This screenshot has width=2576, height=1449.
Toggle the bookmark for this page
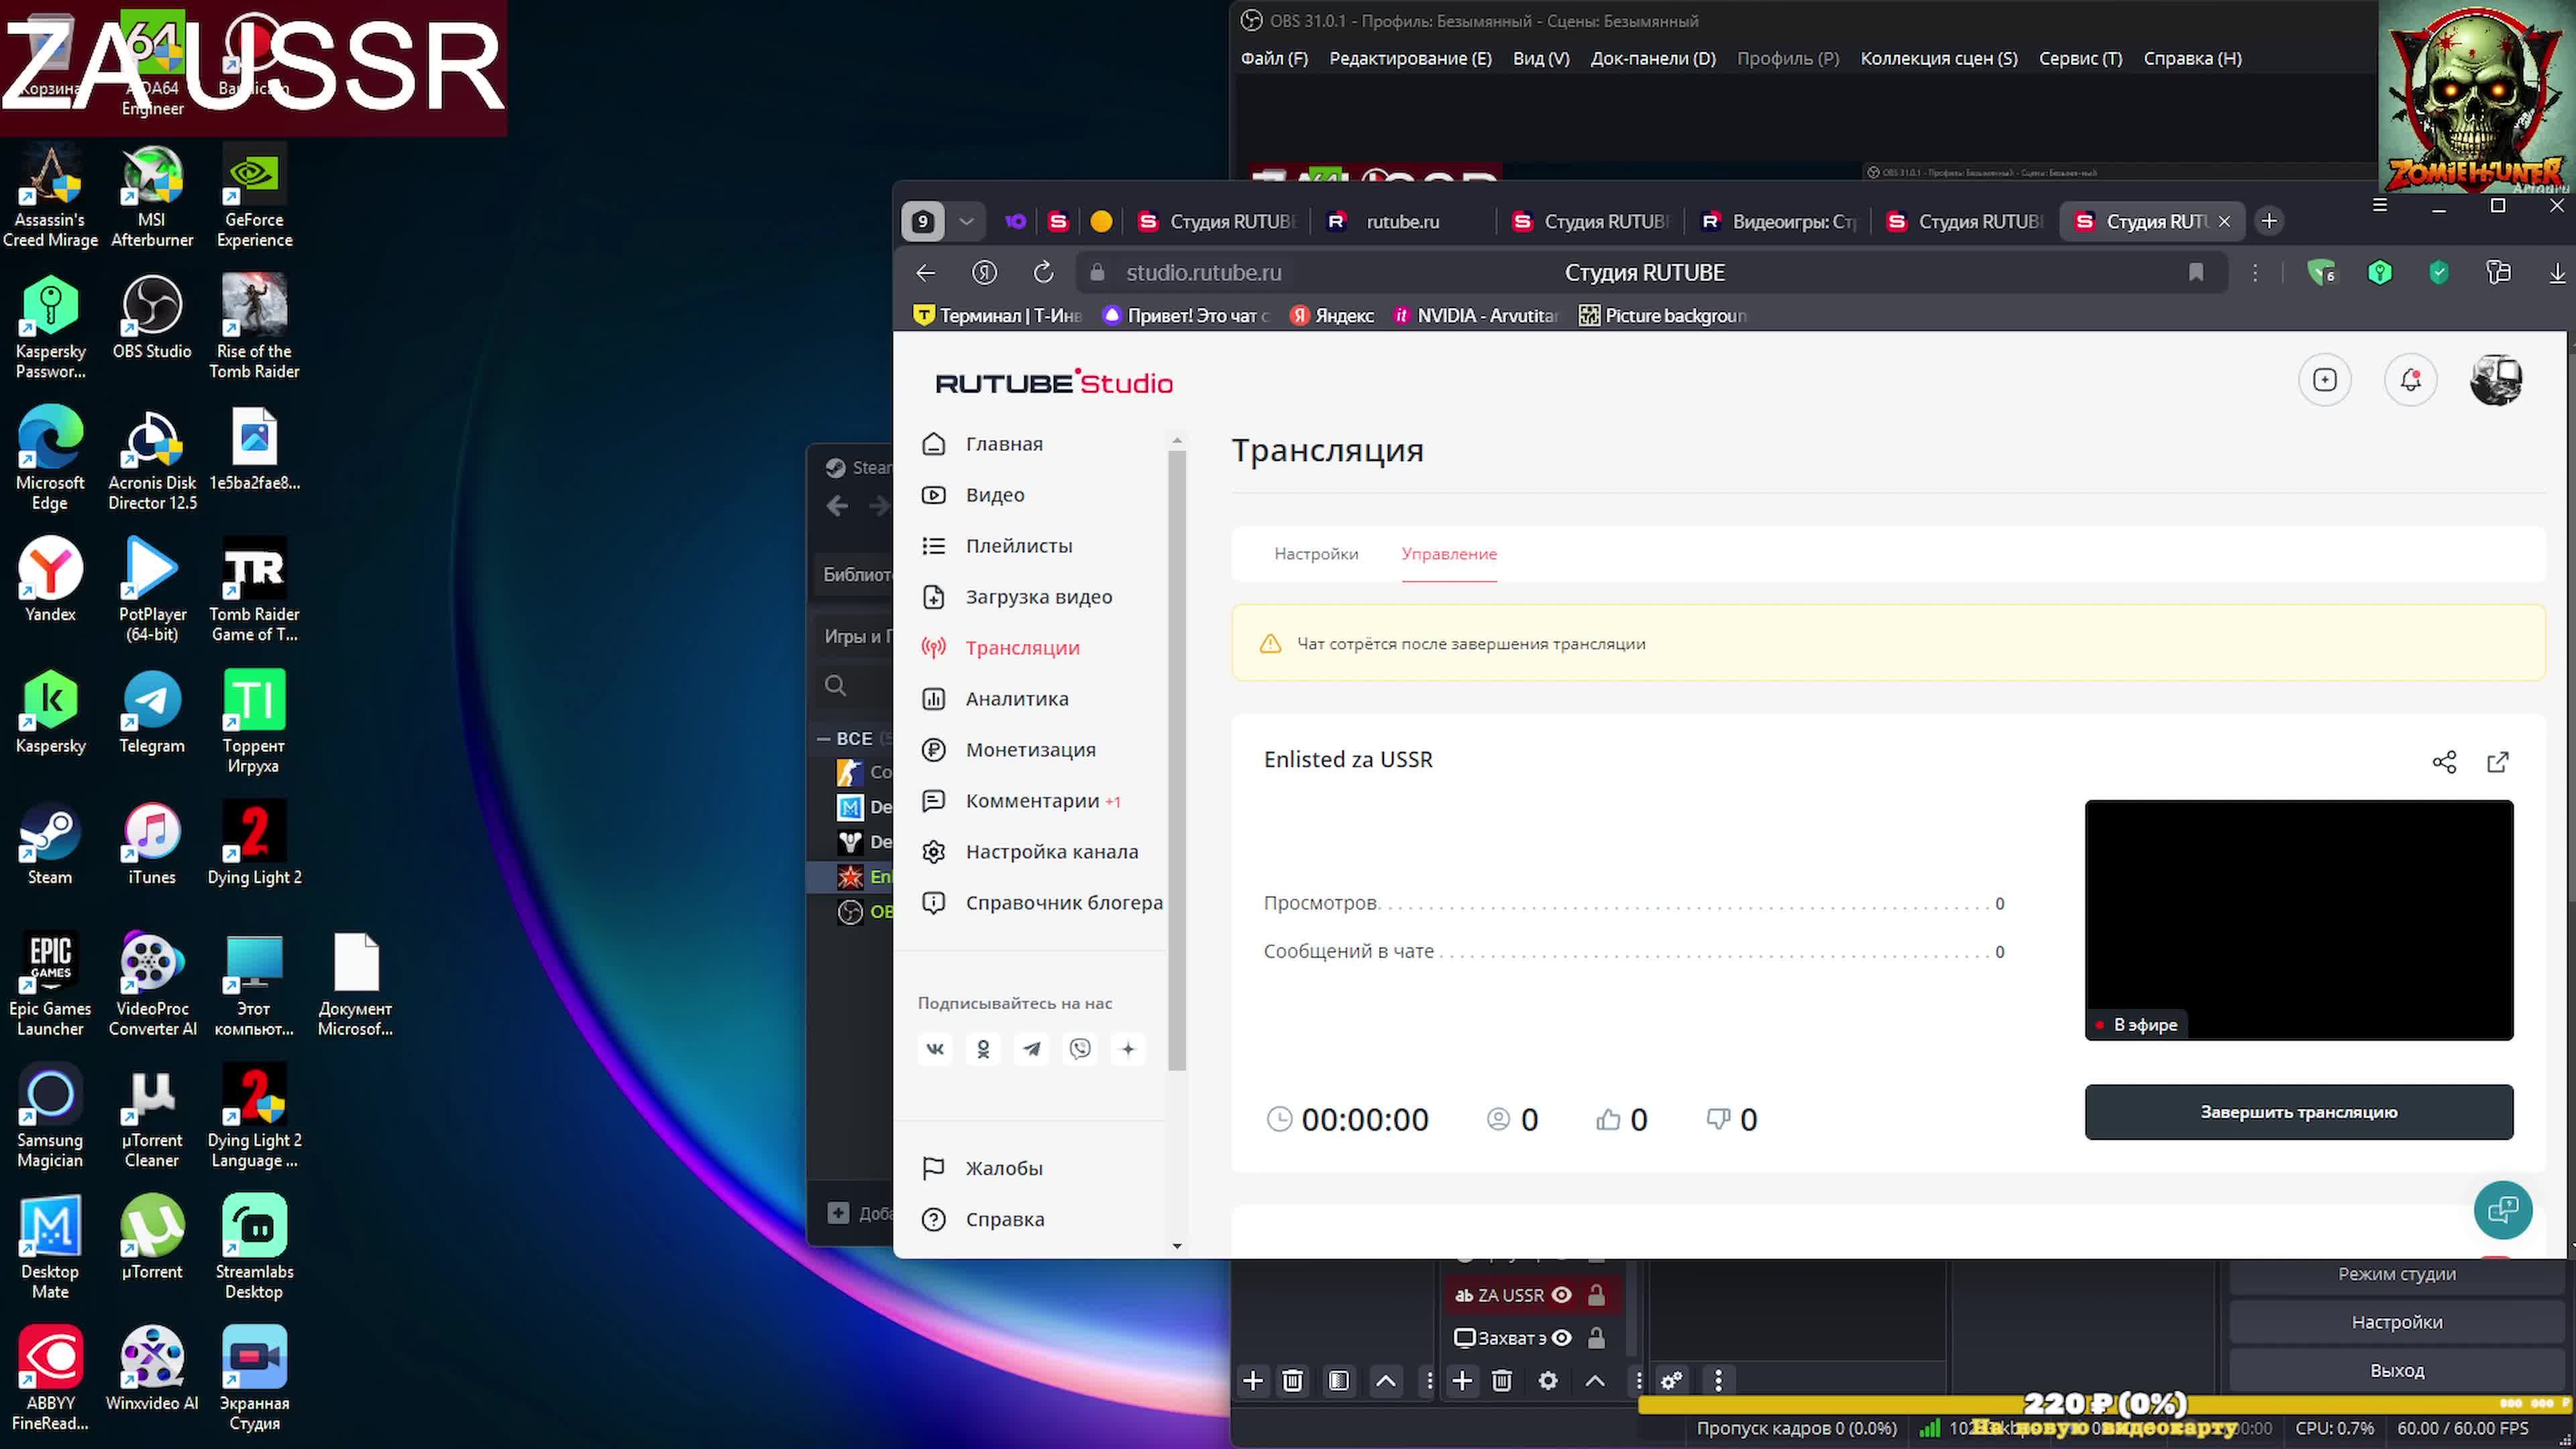[x=2196, y=273]
